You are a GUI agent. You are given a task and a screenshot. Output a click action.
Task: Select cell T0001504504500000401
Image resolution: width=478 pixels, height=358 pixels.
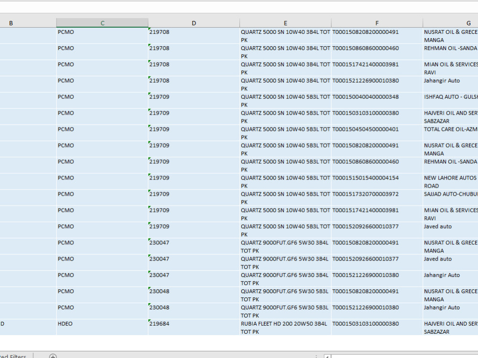point(377,133)
